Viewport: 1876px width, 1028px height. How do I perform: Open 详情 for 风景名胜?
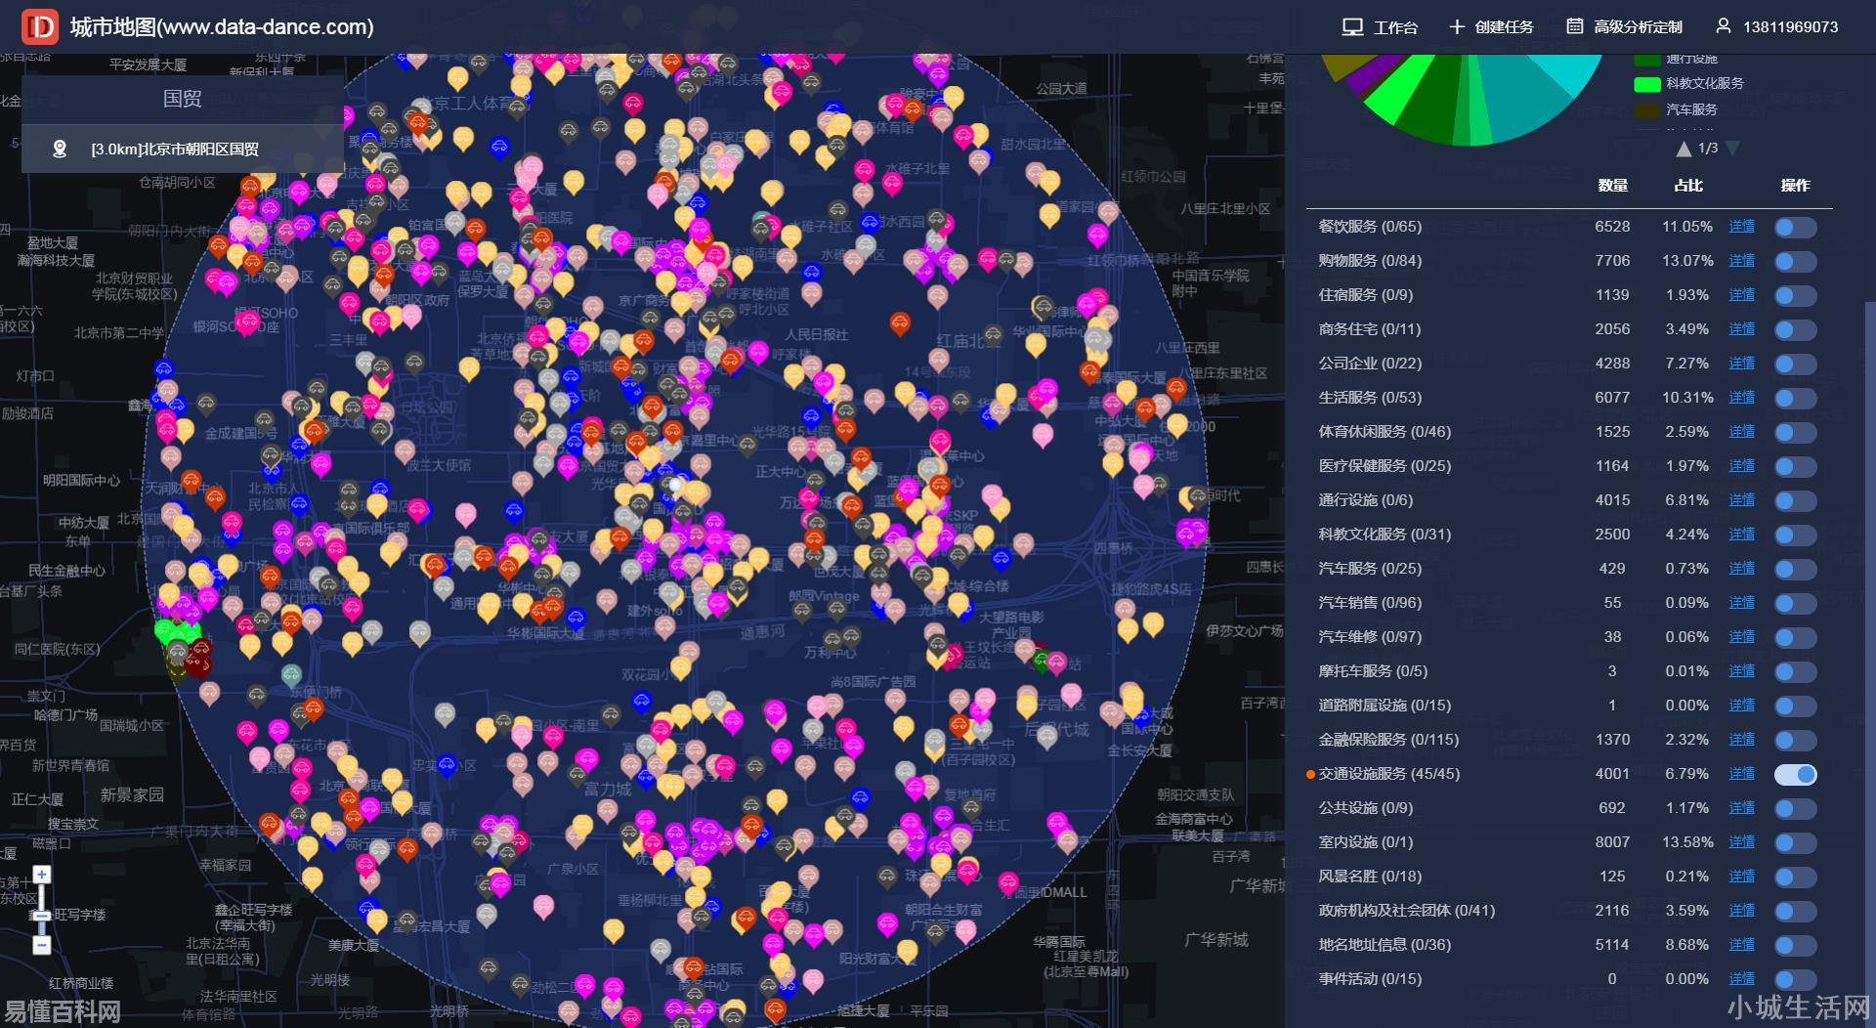pyautogui.click(x=1741, y=877)
